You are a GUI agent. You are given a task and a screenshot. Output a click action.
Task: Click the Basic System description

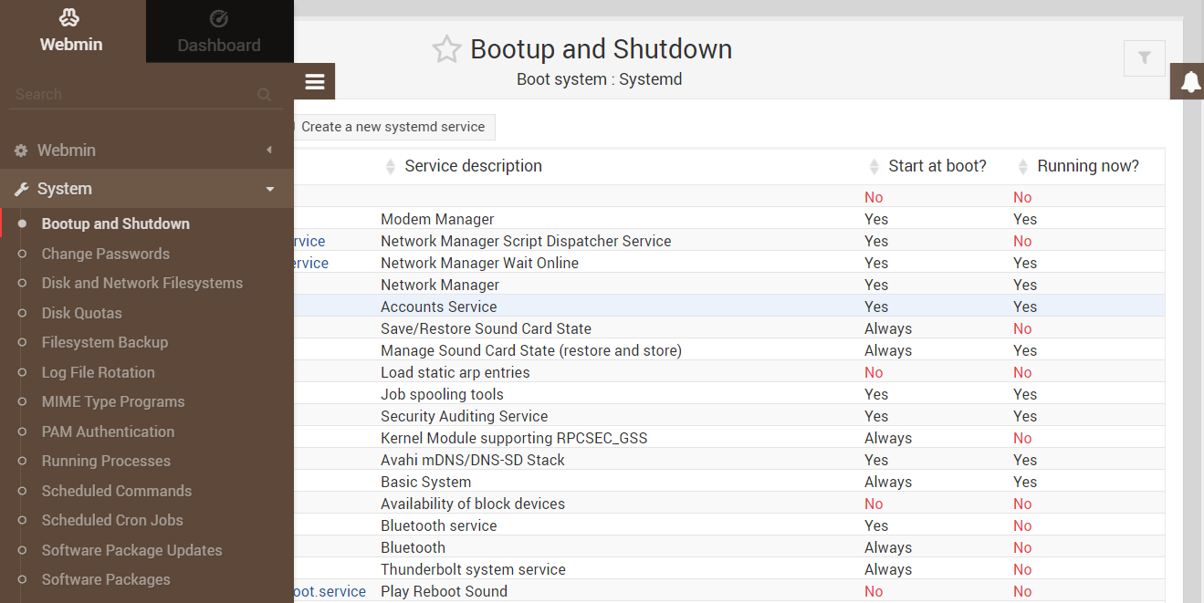point(426,482)
